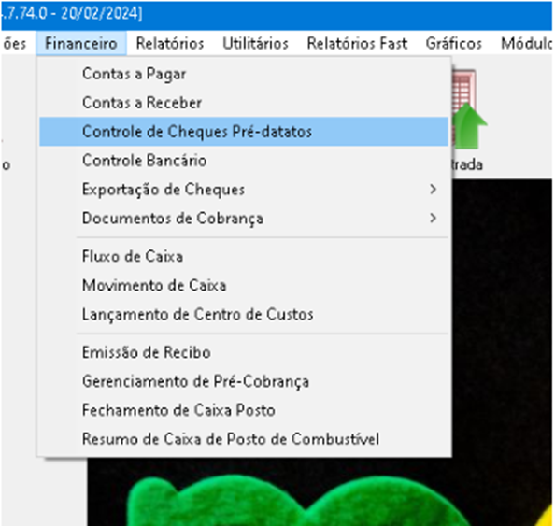
Task: Choose Fluxo de Caixa
Action: (x=244, y=256)
